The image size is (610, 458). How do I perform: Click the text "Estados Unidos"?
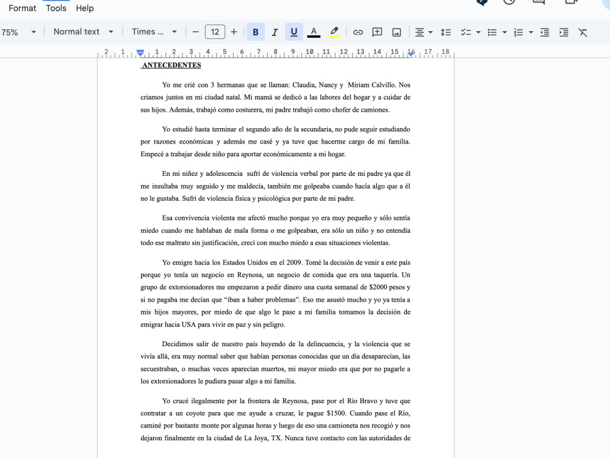245,263
